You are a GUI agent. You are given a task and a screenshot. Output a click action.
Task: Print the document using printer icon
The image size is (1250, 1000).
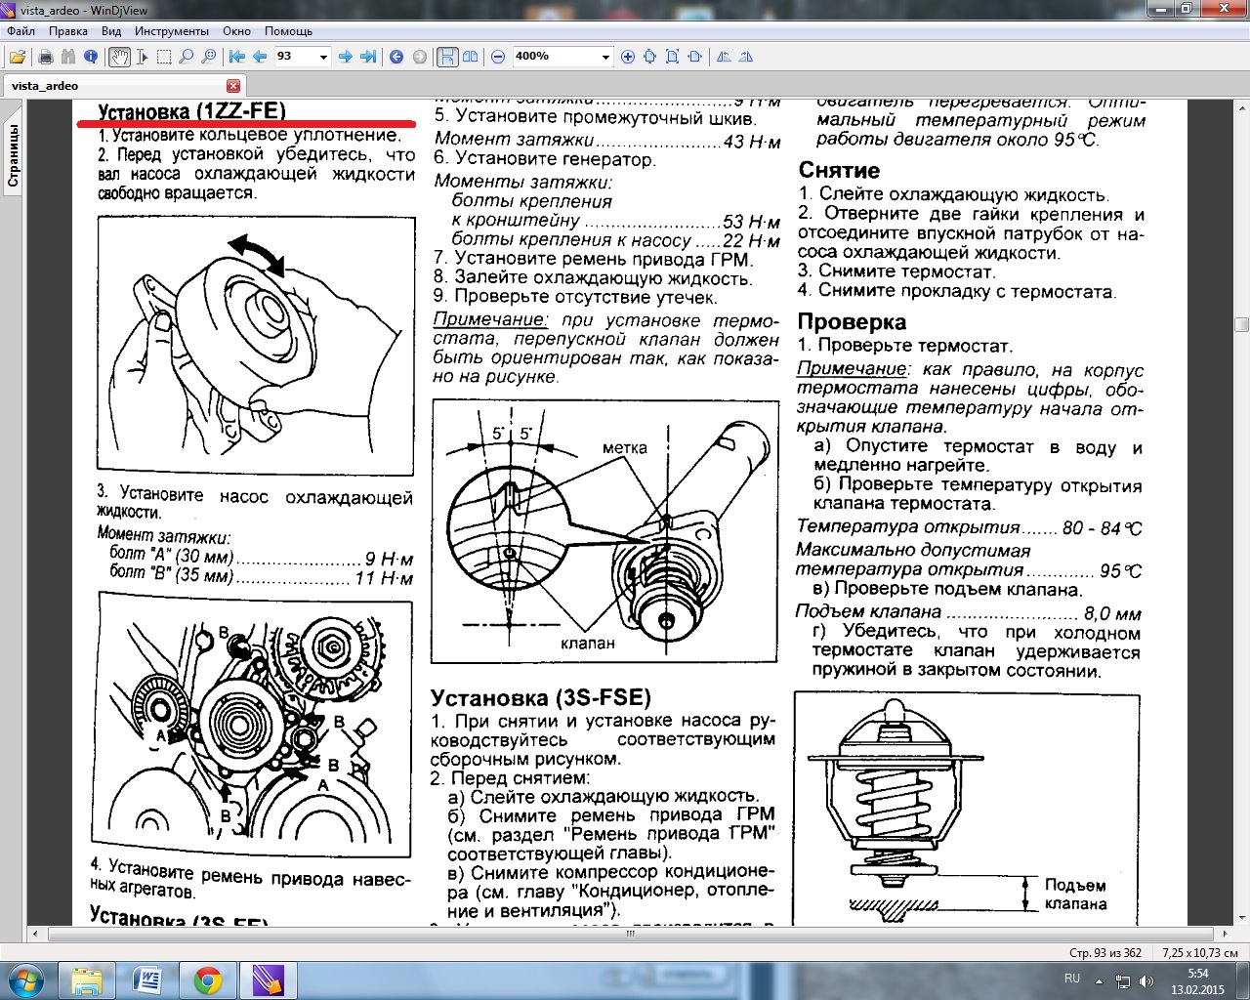tap(45, 57)
